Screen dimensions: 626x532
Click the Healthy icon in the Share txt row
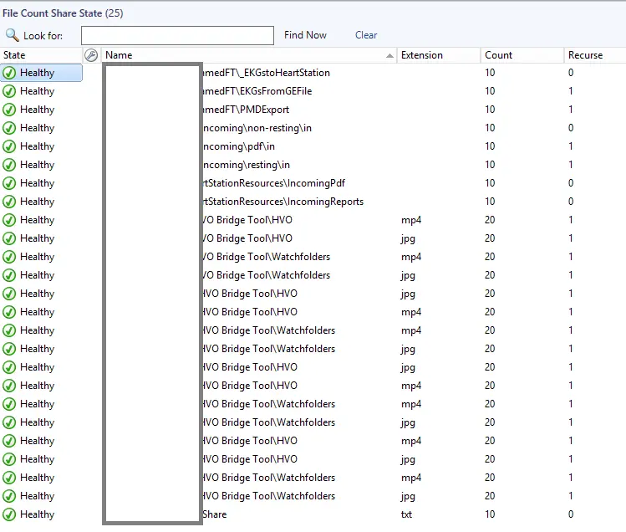tap(9, 514)
